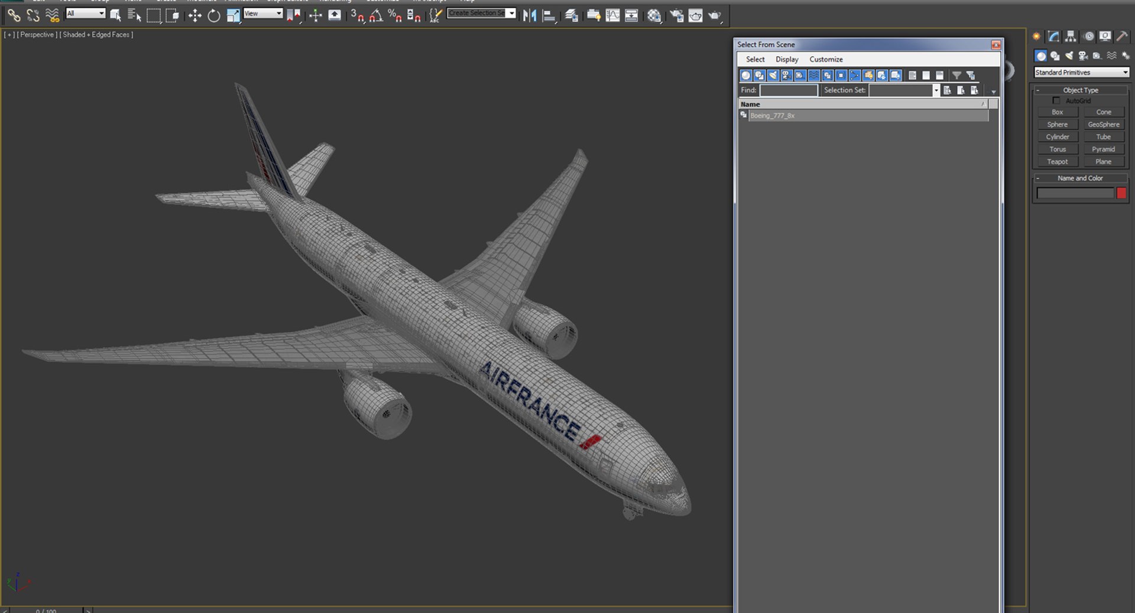Click the Mirror tool icon
The image size is (1135, 613).
pyautogui.click(x=530, y=15)
